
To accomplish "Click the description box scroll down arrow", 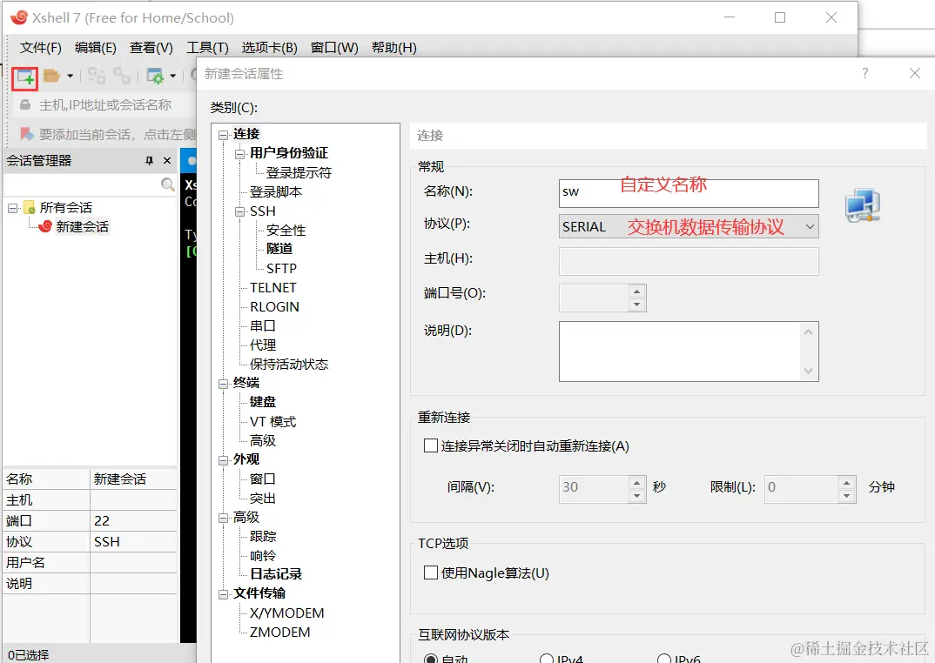I will 808,371.
